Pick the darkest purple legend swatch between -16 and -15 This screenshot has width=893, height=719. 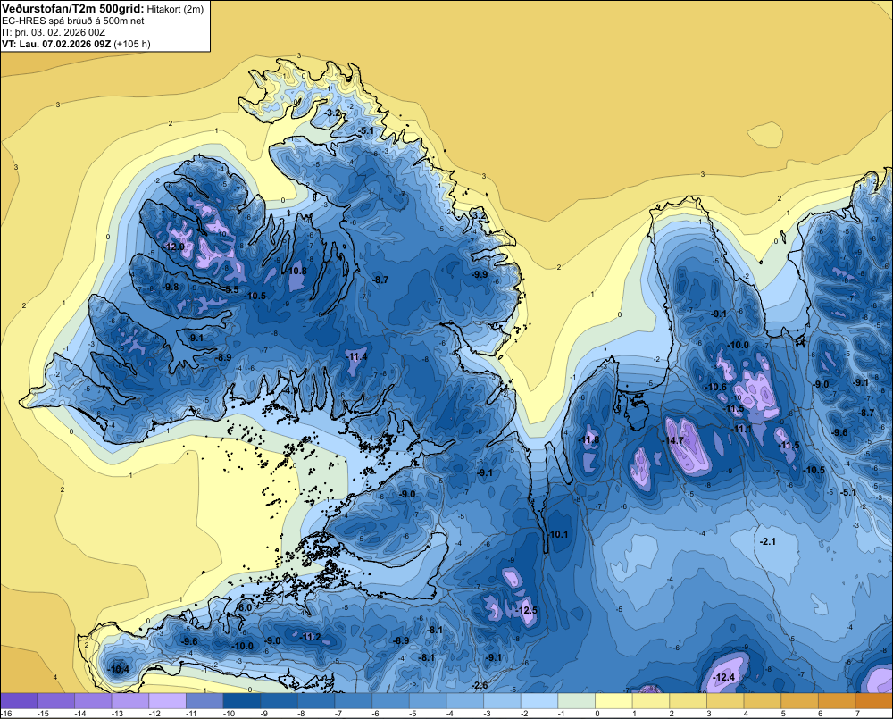(19, 701)
